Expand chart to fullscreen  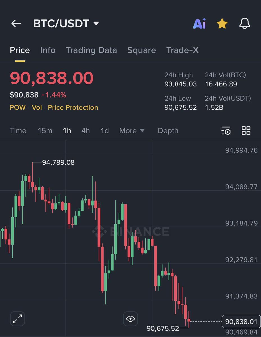pos(18,319)
